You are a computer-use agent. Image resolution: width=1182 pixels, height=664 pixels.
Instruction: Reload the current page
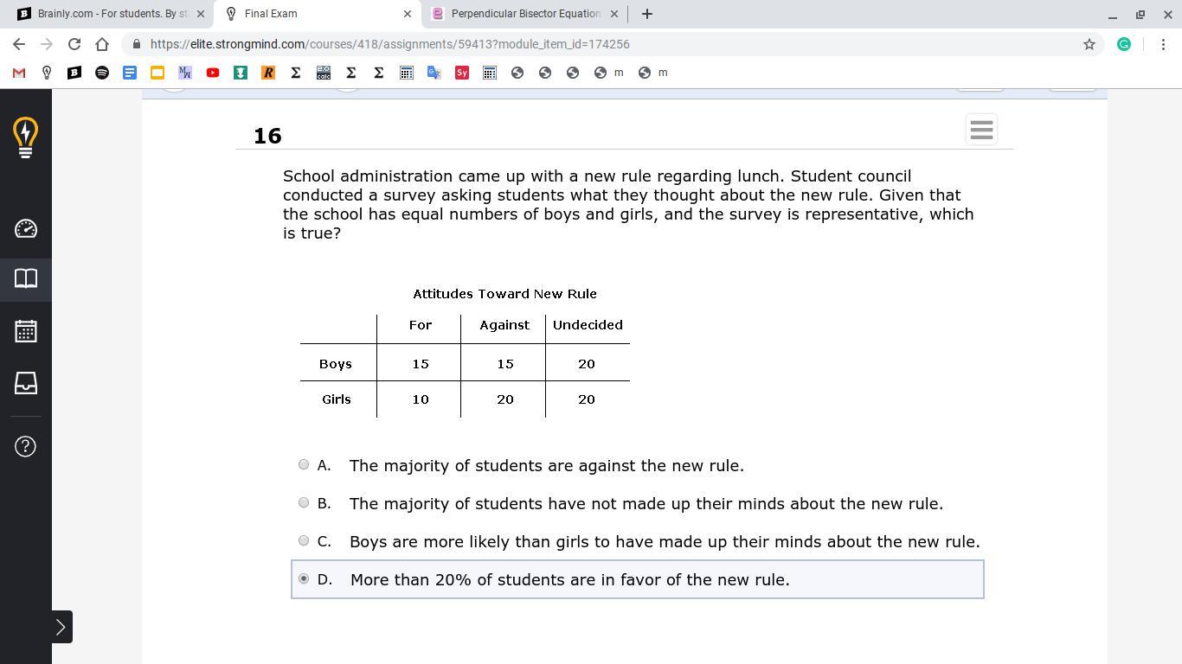pyautogui.click(x=74, y=44)
